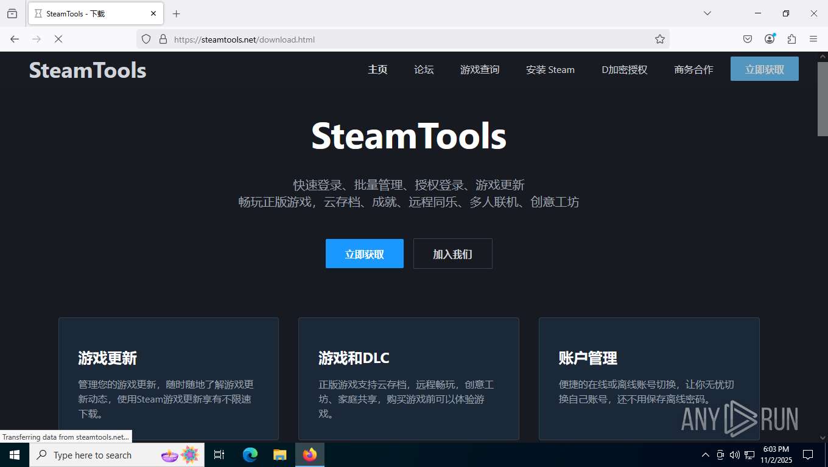Image resolution: width=828 pixels, height=467 pixels.
Task: Save page to Pocket
Action: (748, 39)
